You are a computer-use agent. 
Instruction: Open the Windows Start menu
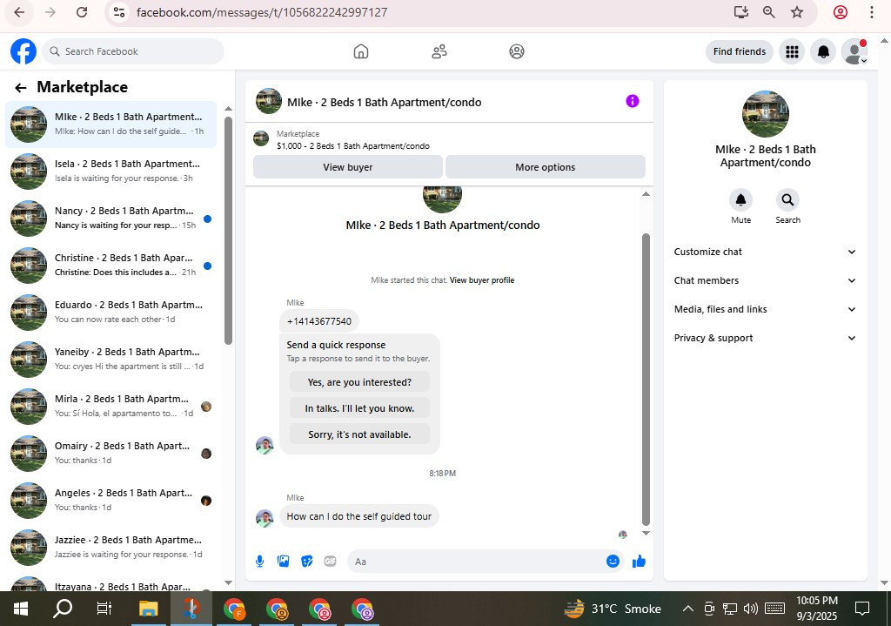pos(21,609)
